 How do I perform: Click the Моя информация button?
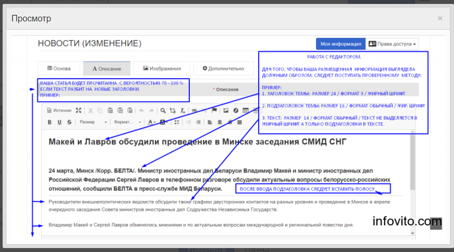coord(341,44)
